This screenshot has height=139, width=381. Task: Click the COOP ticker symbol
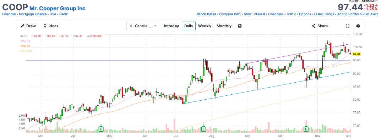pyautogui.click(x=15, y=8)
